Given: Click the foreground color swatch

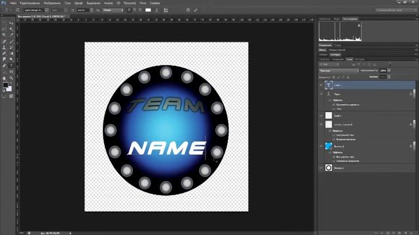Looking at the screenshot, I should (x=5, y=86).
